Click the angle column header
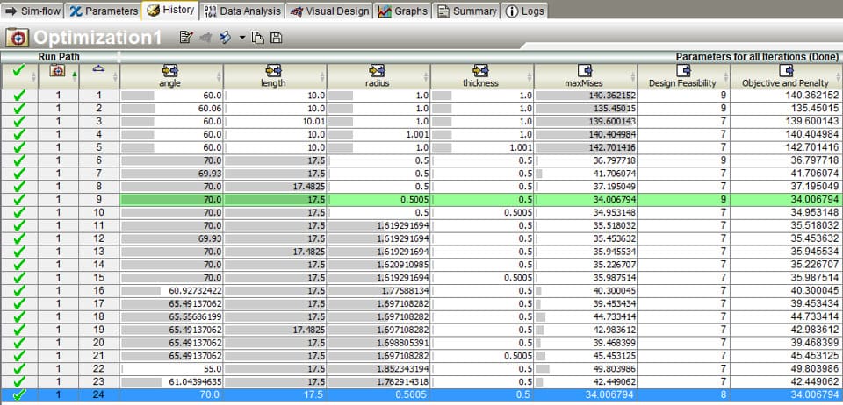Viewport: 843px width, 405px height. tap(169, 76)
